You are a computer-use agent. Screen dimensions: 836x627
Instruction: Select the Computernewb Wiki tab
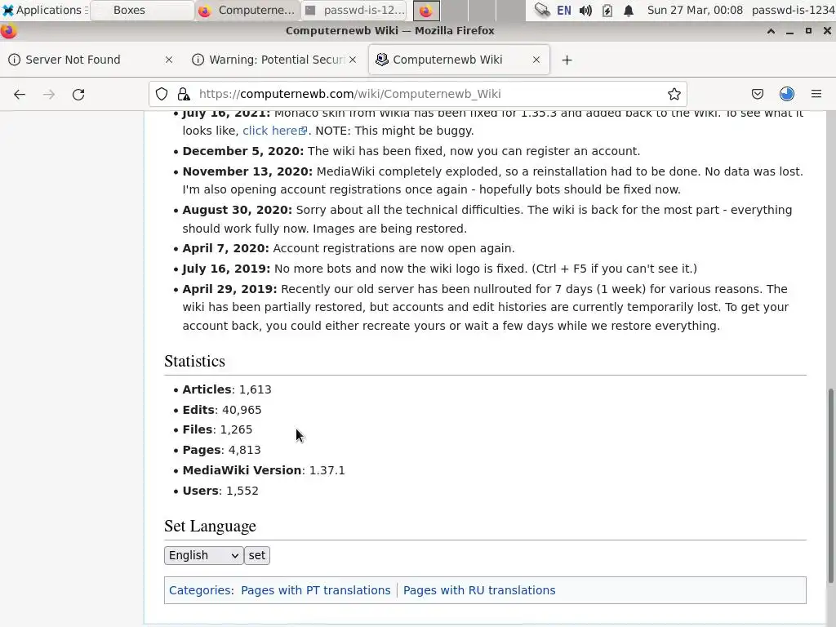[x=459, y=60]
